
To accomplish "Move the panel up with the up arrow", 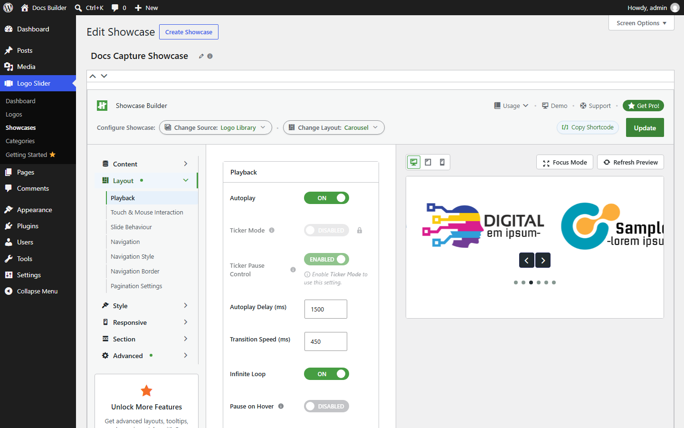I will click(x=93, y=76).
